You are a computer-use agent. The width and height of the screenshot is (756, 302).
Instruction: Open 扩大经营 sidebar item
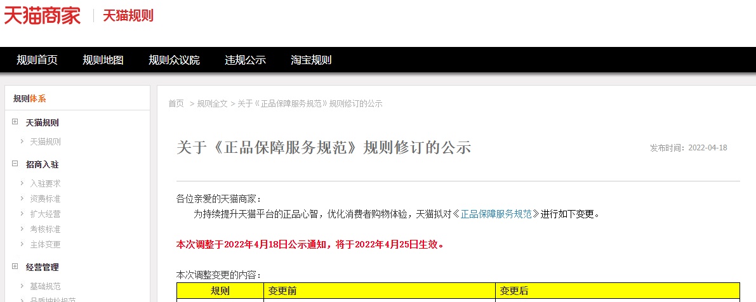pyautogui.click(x=45, y=214)
